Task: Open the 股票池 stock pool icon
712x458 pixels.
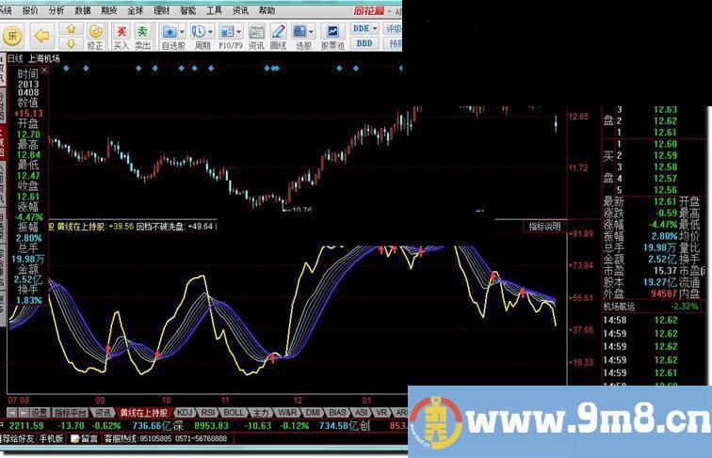Action: coord(332,37)
